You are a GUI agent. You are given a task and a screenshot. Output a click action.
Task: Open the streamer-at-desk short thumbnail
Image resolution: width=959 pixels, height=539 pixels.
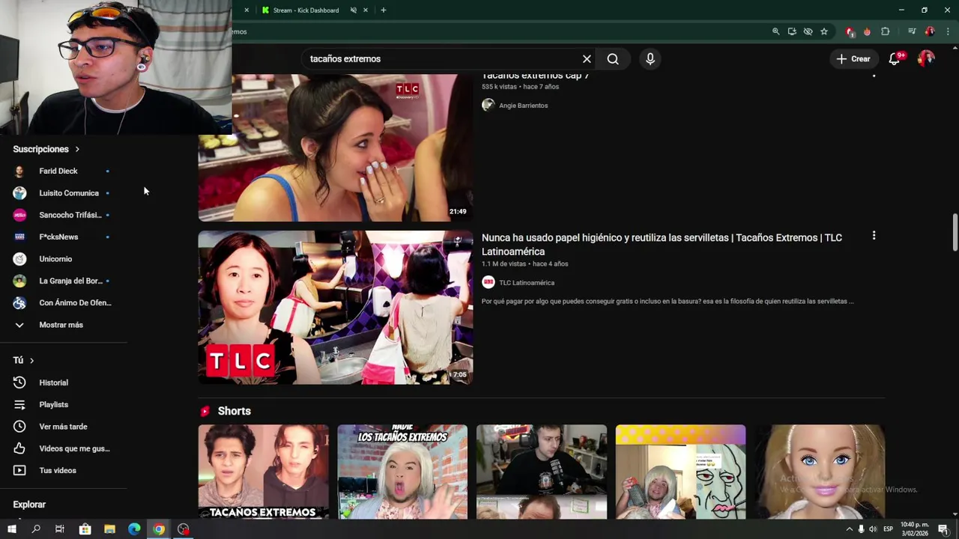coord(542,472)
